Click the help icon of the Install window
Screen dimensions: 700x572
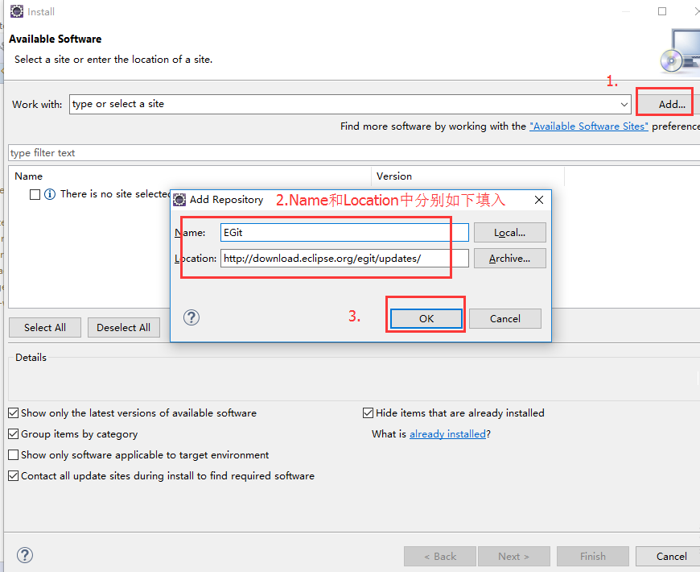pos(25,555)
